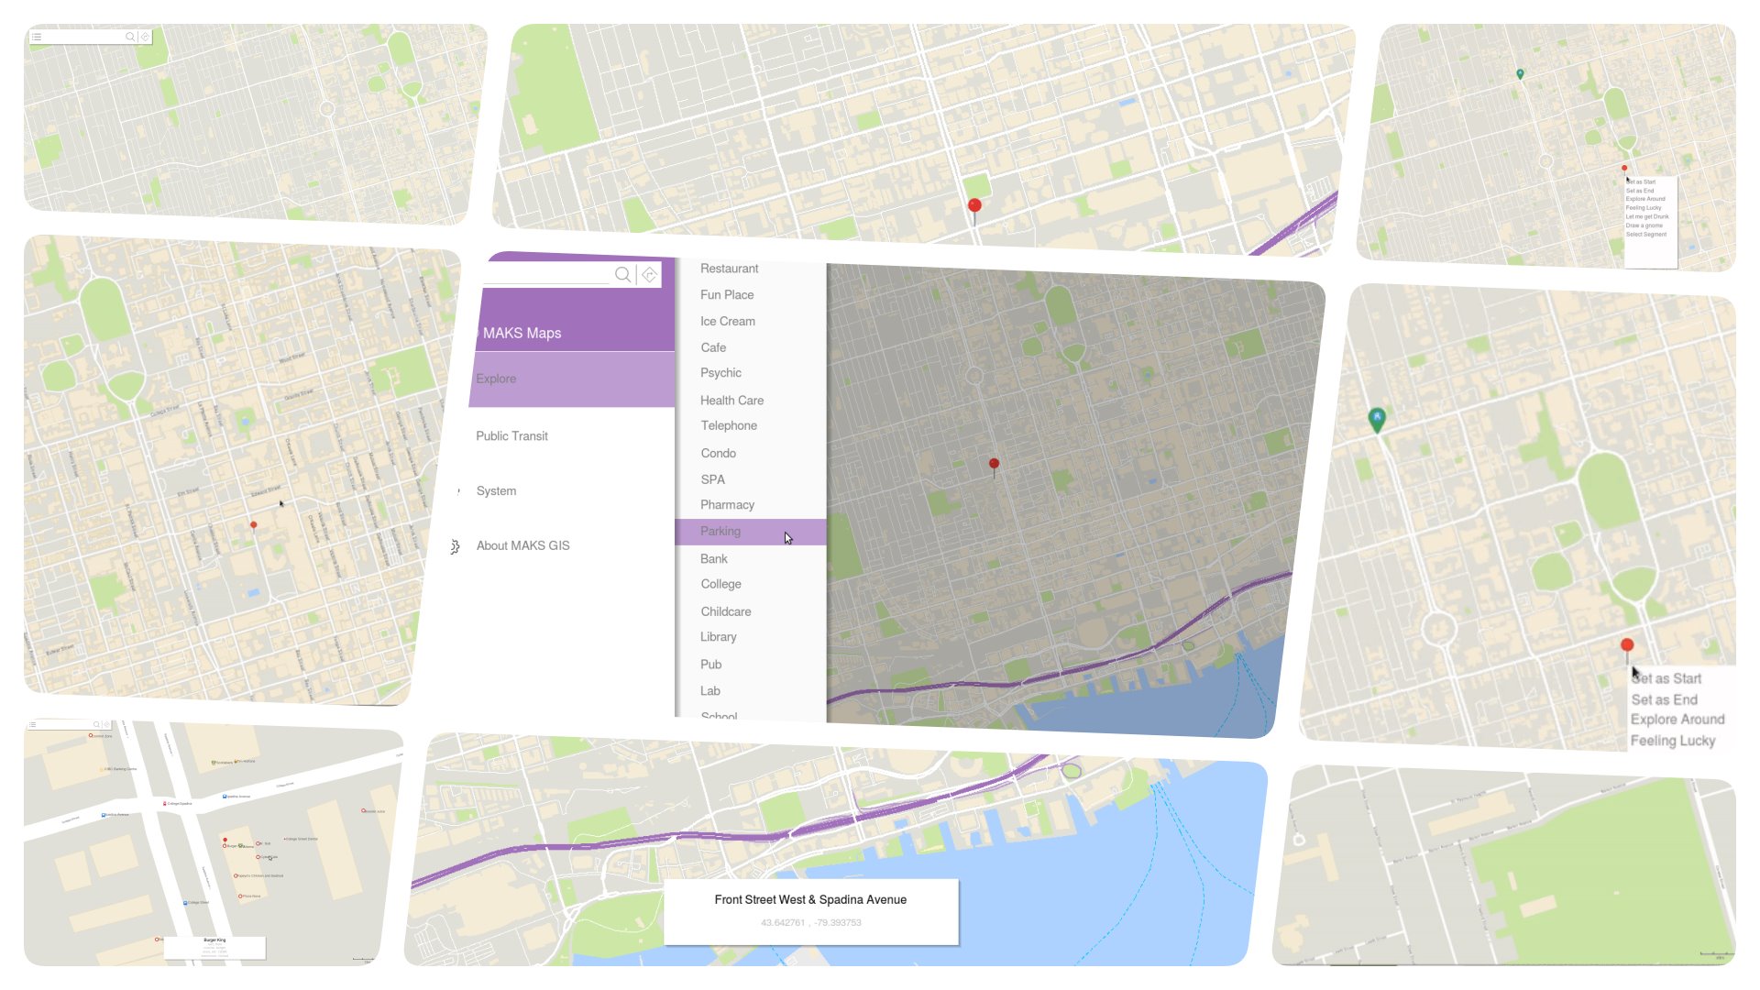1760x990 pixels.
Task: Click the search magnifier icon in MAKS Maps
Action: 622,274
